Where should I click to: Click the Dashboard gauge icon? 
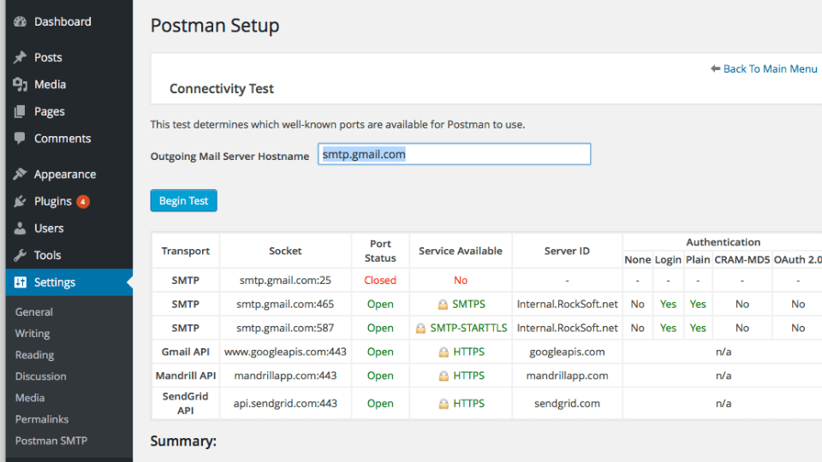tap(20, 21)
